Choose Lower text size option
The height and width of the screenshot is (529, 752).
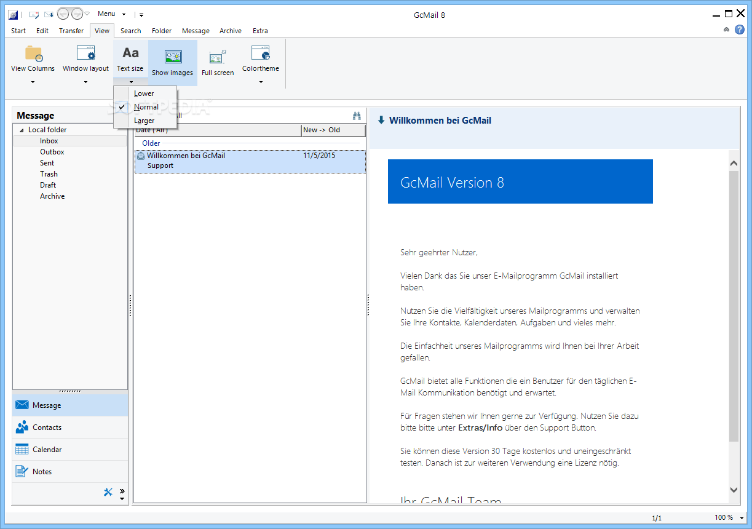click(x=146, y=93)
